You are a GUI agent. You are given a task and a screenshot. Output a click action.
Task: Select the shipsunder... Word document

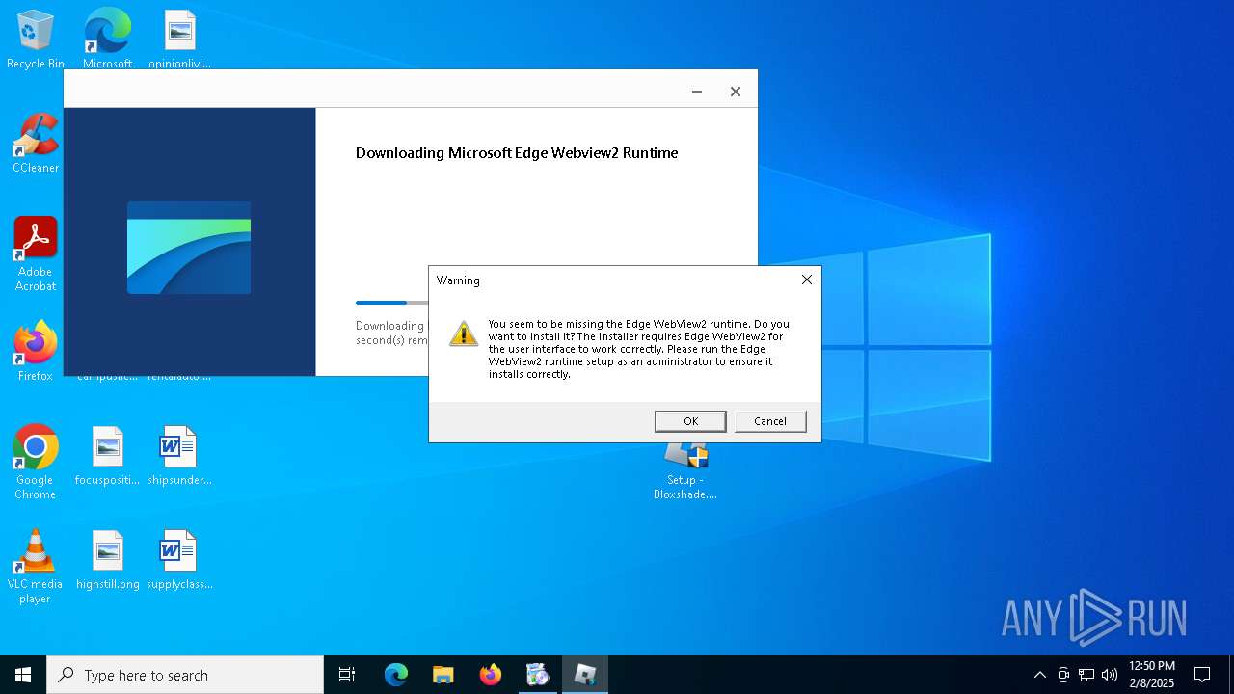[179, 456]
